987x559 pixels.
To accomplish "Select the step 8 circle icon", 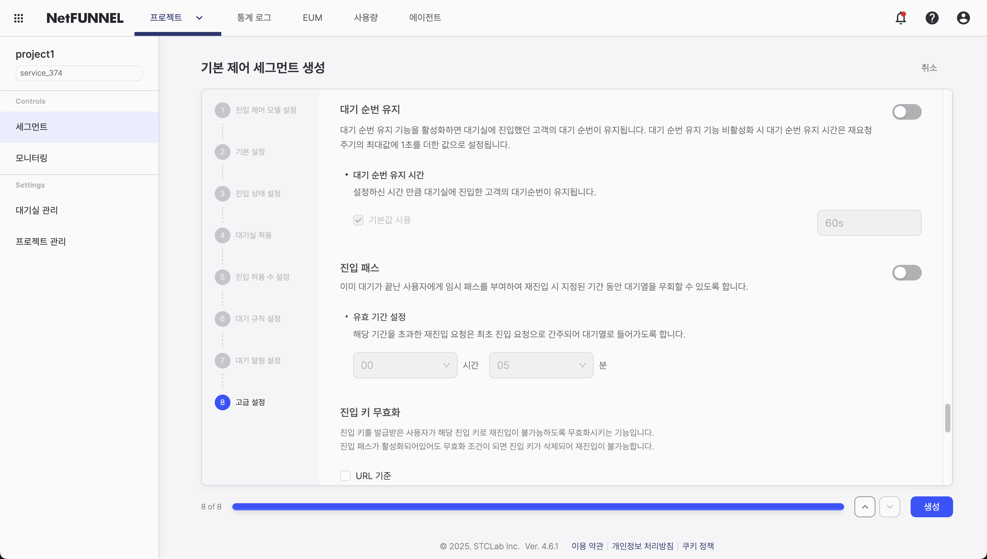I will pos(223,402).
